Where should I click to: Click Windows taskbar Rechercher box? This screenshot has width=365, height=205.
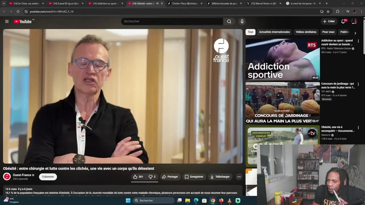pos(154,200)
